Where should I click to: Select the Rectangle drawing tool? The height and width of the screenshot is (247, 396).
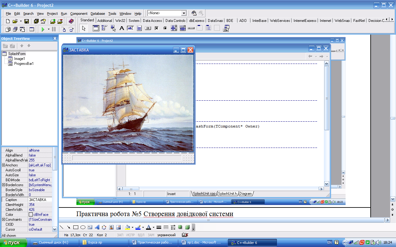[x=76, y=228]
